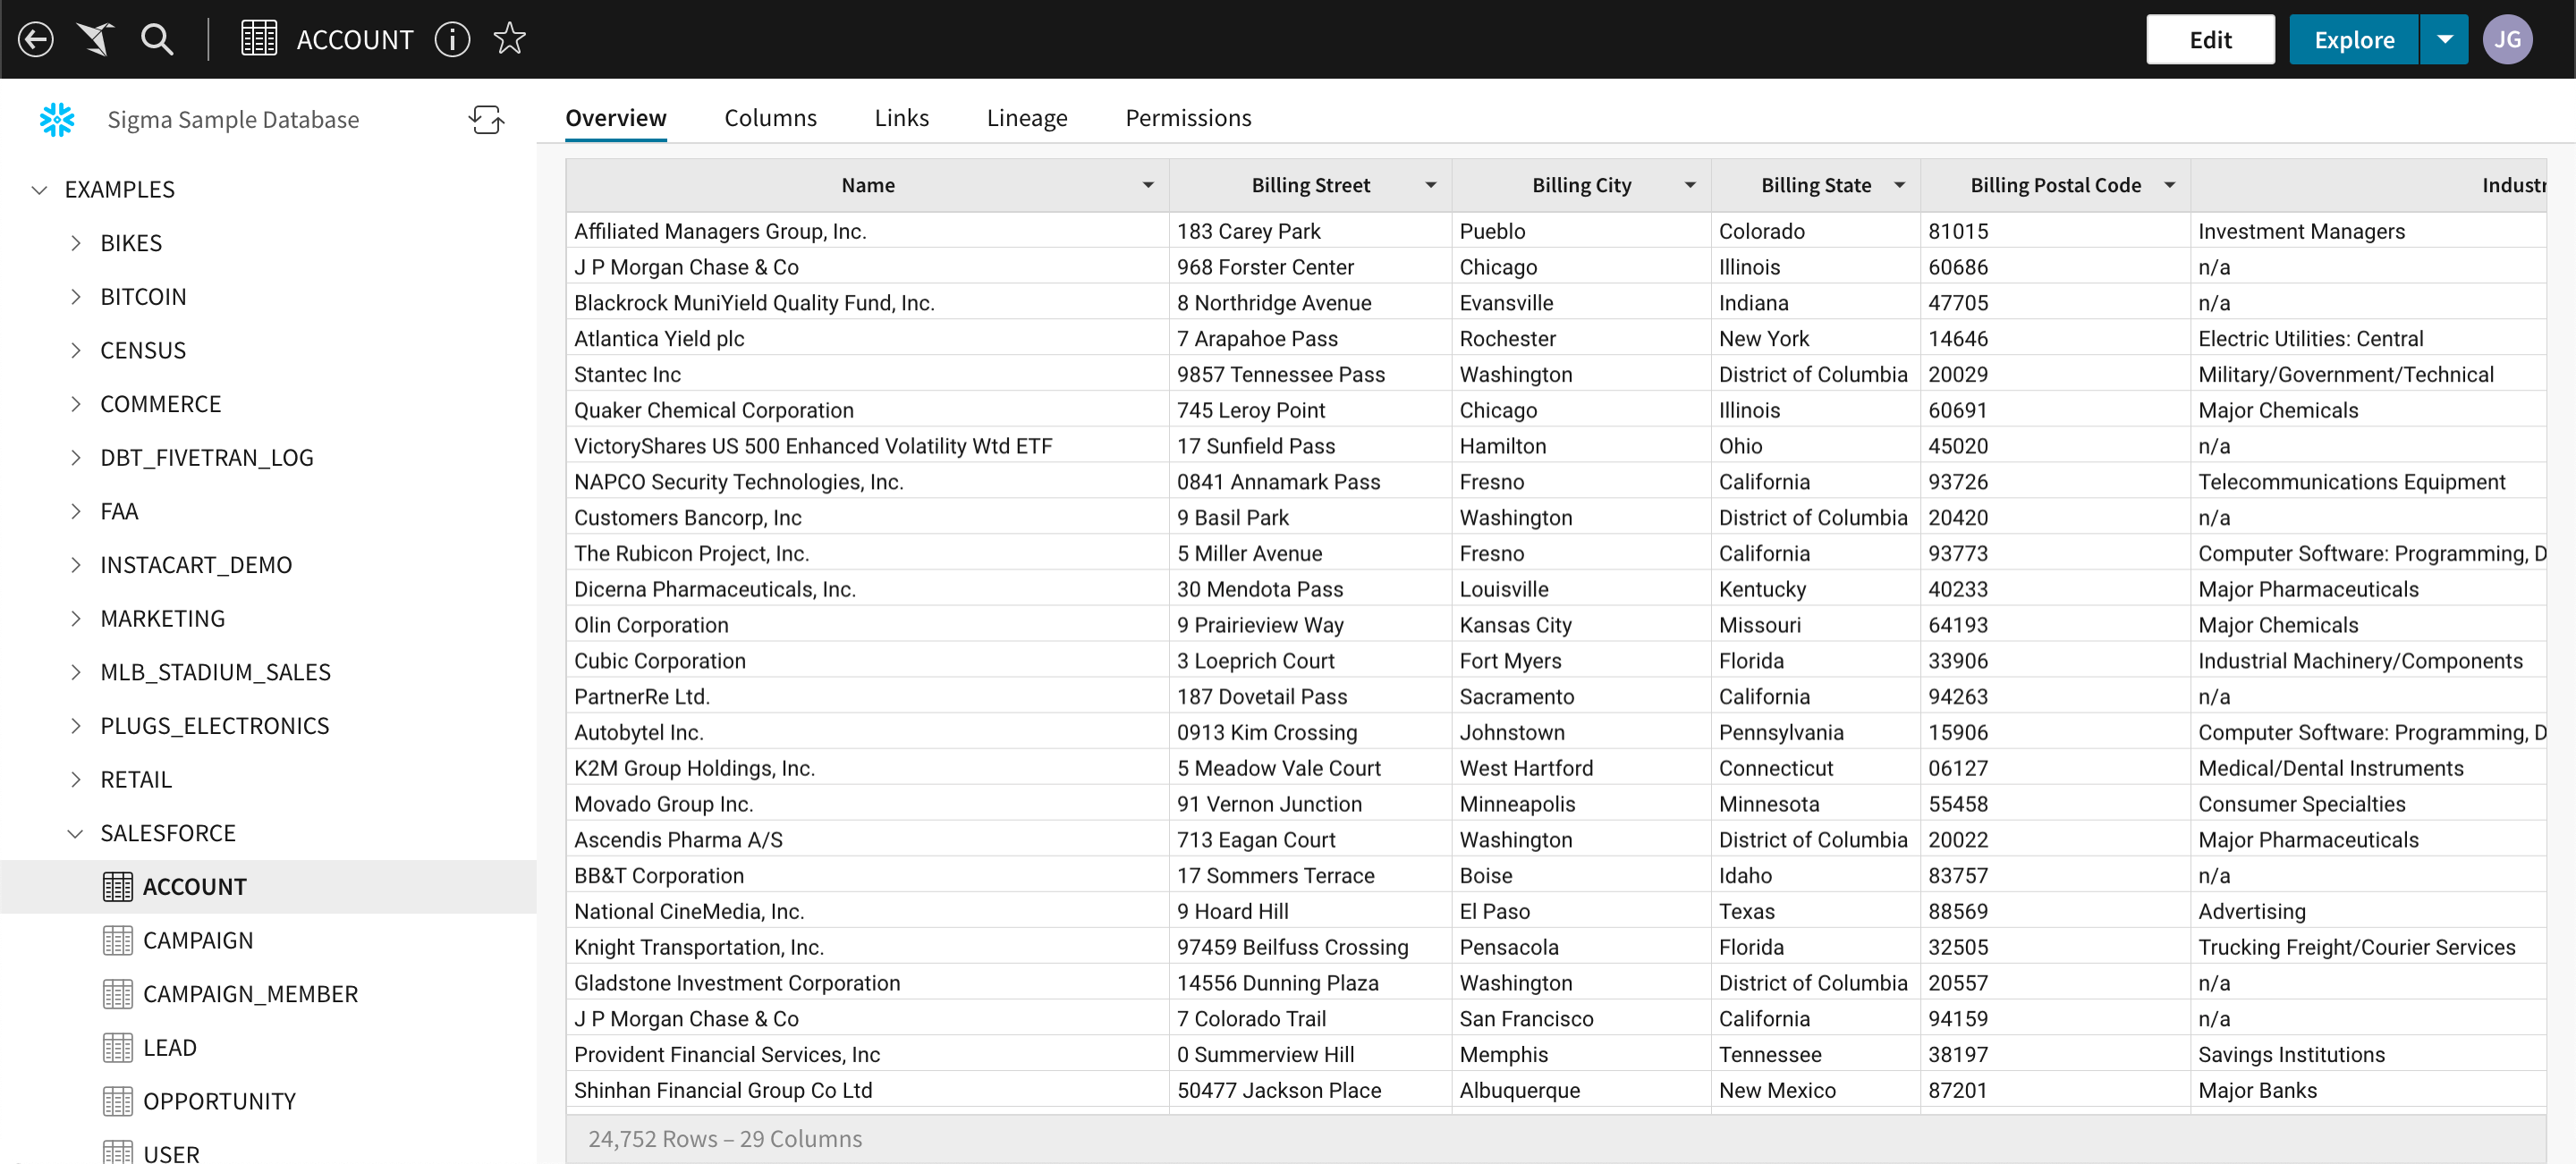Select the OPPORTUNITY table in the tree
The image size is (2576, 1164).
point(220,1102)
